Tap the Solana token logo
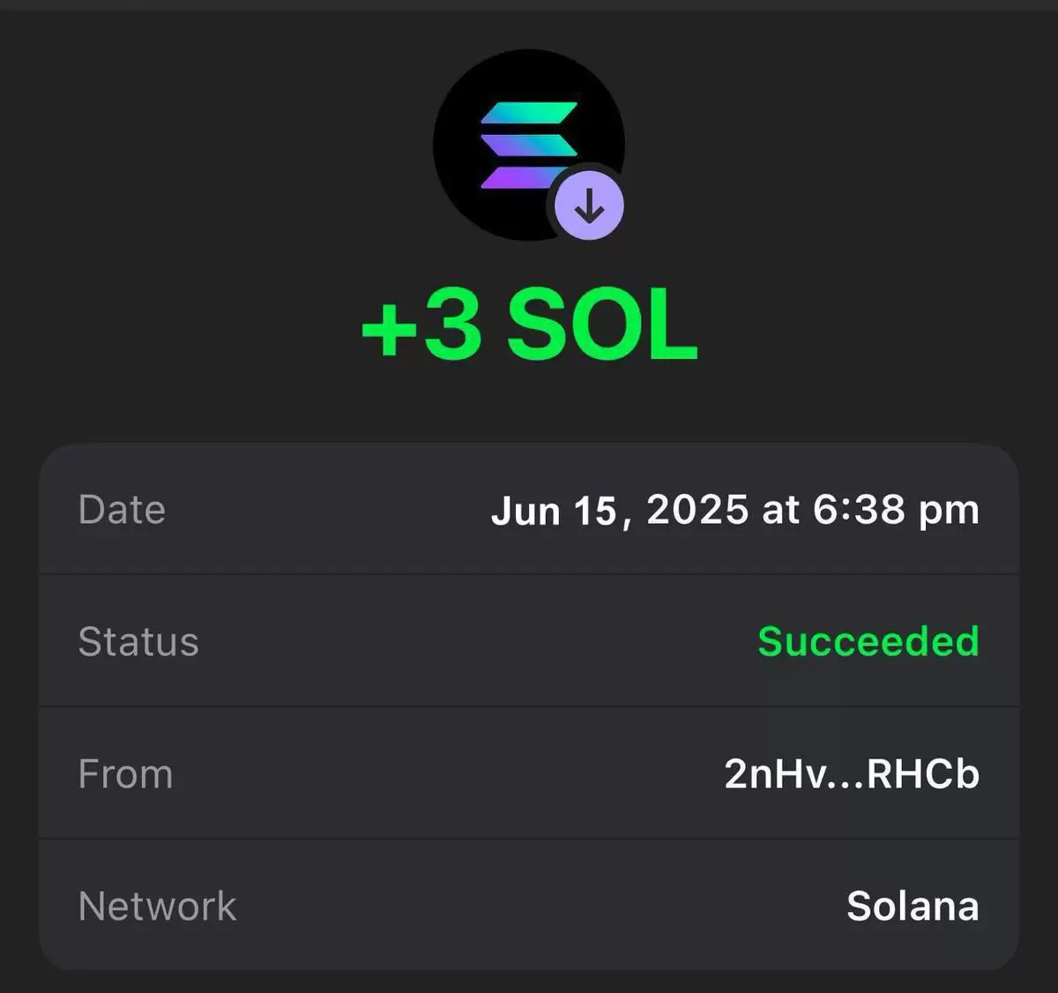The height and width of the screenshot is (993, 1058). click(x=528, y=146)
